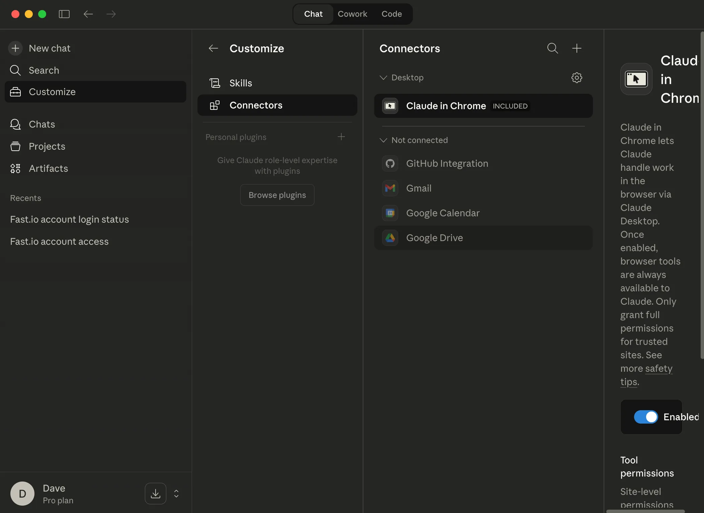Expand the account options next to Dave

[176, 494]
